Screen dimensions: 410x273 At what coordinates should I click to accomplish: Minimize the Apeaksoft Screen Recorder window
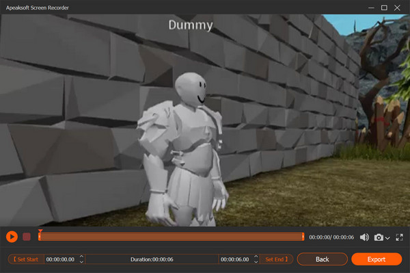(x=371, y=8)
